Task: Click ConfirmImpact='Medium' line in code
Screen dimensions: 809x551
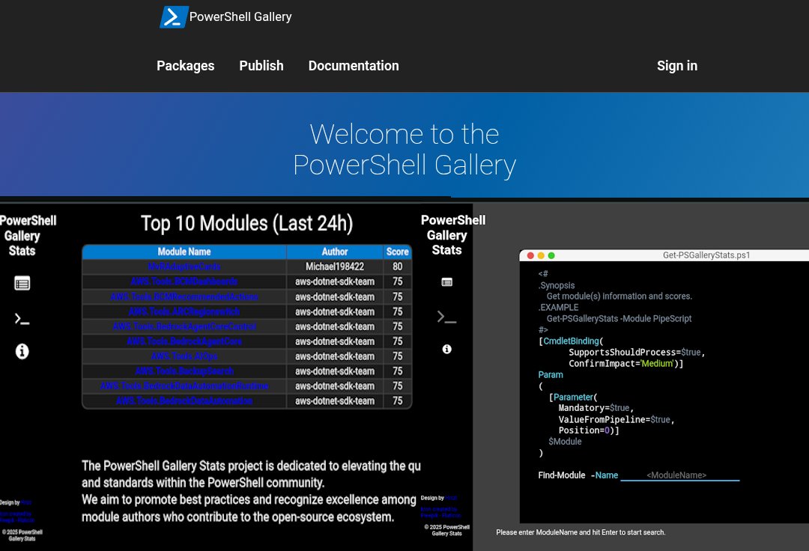Action: click(x=625, y=363)
